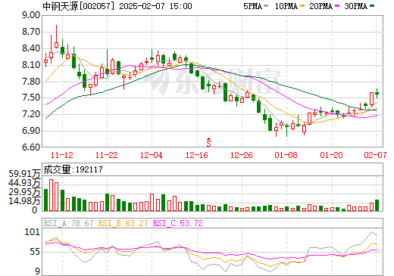Click the 8.70 price axis label

click(31, 32)
